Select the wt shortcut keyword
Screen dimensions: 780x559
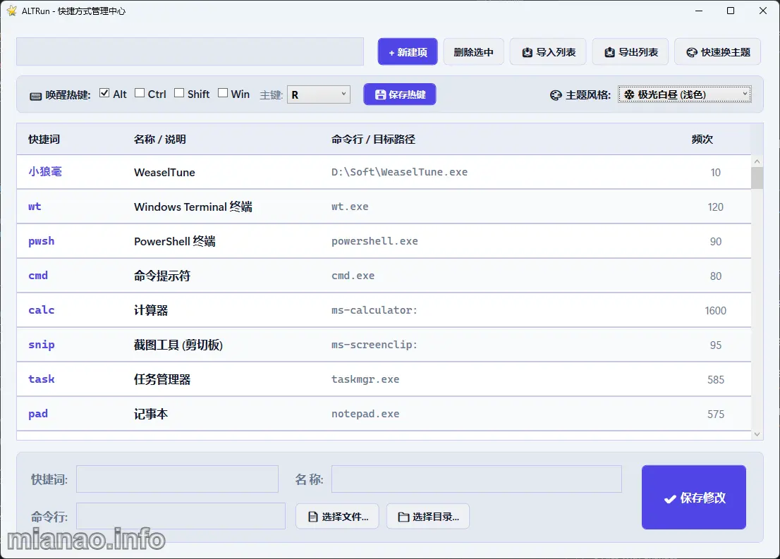click(x=35, y=207)
